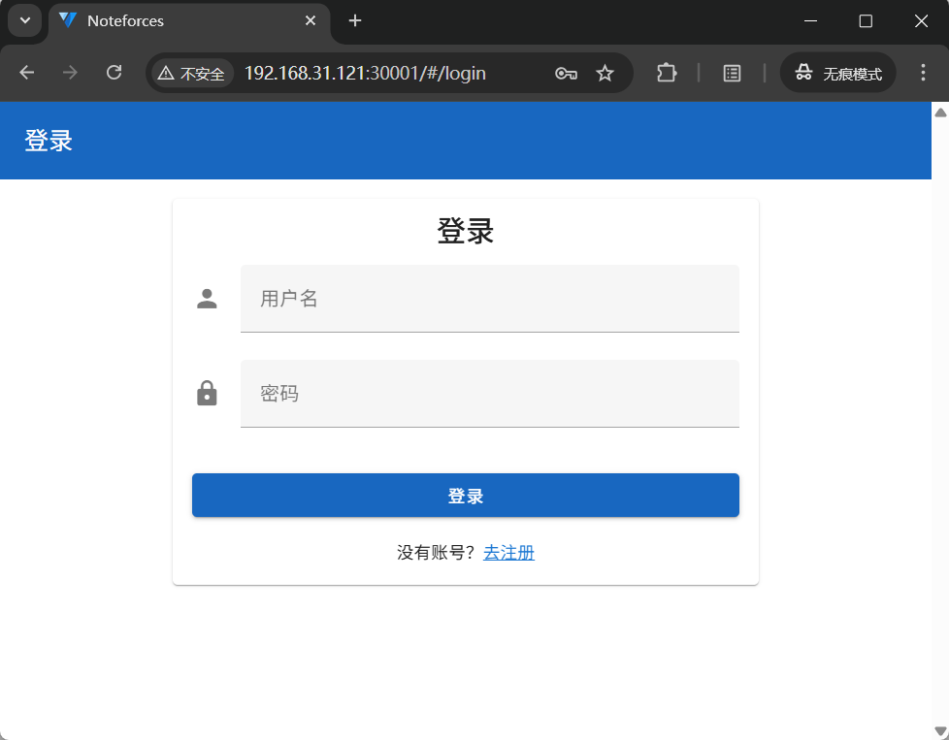Open the extensions puzzle icon
This screenshot has height=740, width=949.
[x=667, y=73]
